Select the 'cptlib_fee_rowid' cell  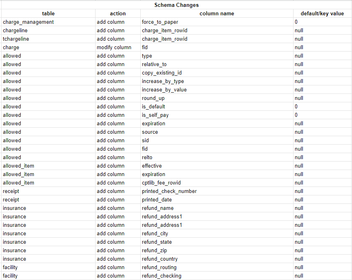(x=217, y=183)
